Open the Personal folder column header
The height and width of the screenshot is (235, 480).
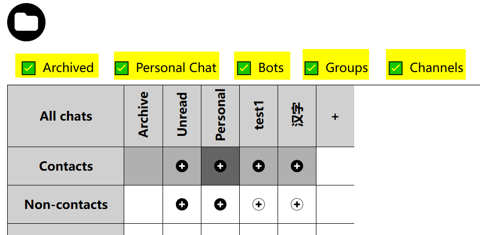[220, 116]
